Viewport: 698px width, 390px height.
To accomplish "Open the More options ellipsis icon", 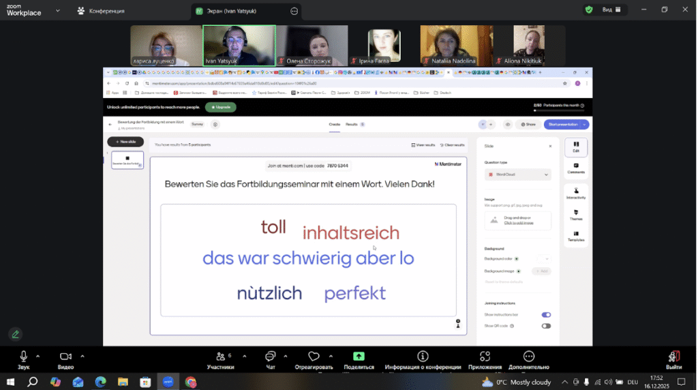I will coord(529,357).
